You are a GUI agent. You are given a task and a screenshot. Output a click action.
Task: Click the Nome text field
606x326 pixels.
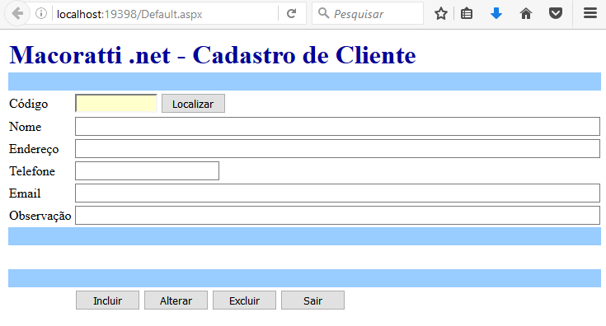(337, 126)
